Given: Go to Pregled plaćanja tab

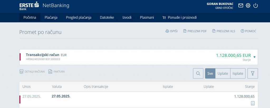Looking at the screenshot, I should pyautogui.click(x=79, y=18).
